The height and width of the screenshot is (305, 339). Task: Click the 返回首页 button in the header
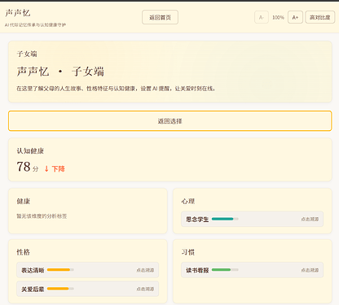pyautogui.click(x=160, y=17)
